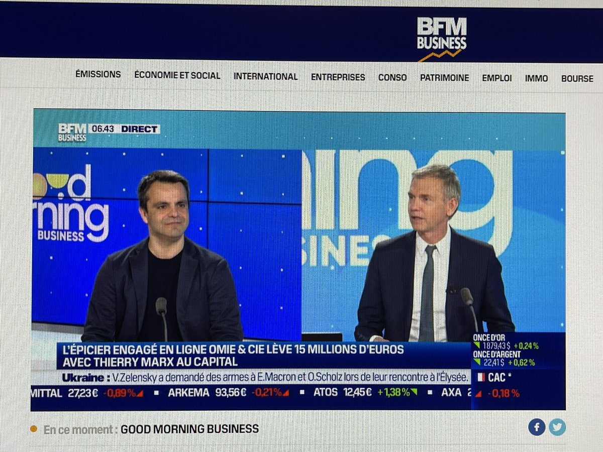
Task: Click the OMIE & CIE headline banner
Action: pyautogui.click(x=263, y=355)
